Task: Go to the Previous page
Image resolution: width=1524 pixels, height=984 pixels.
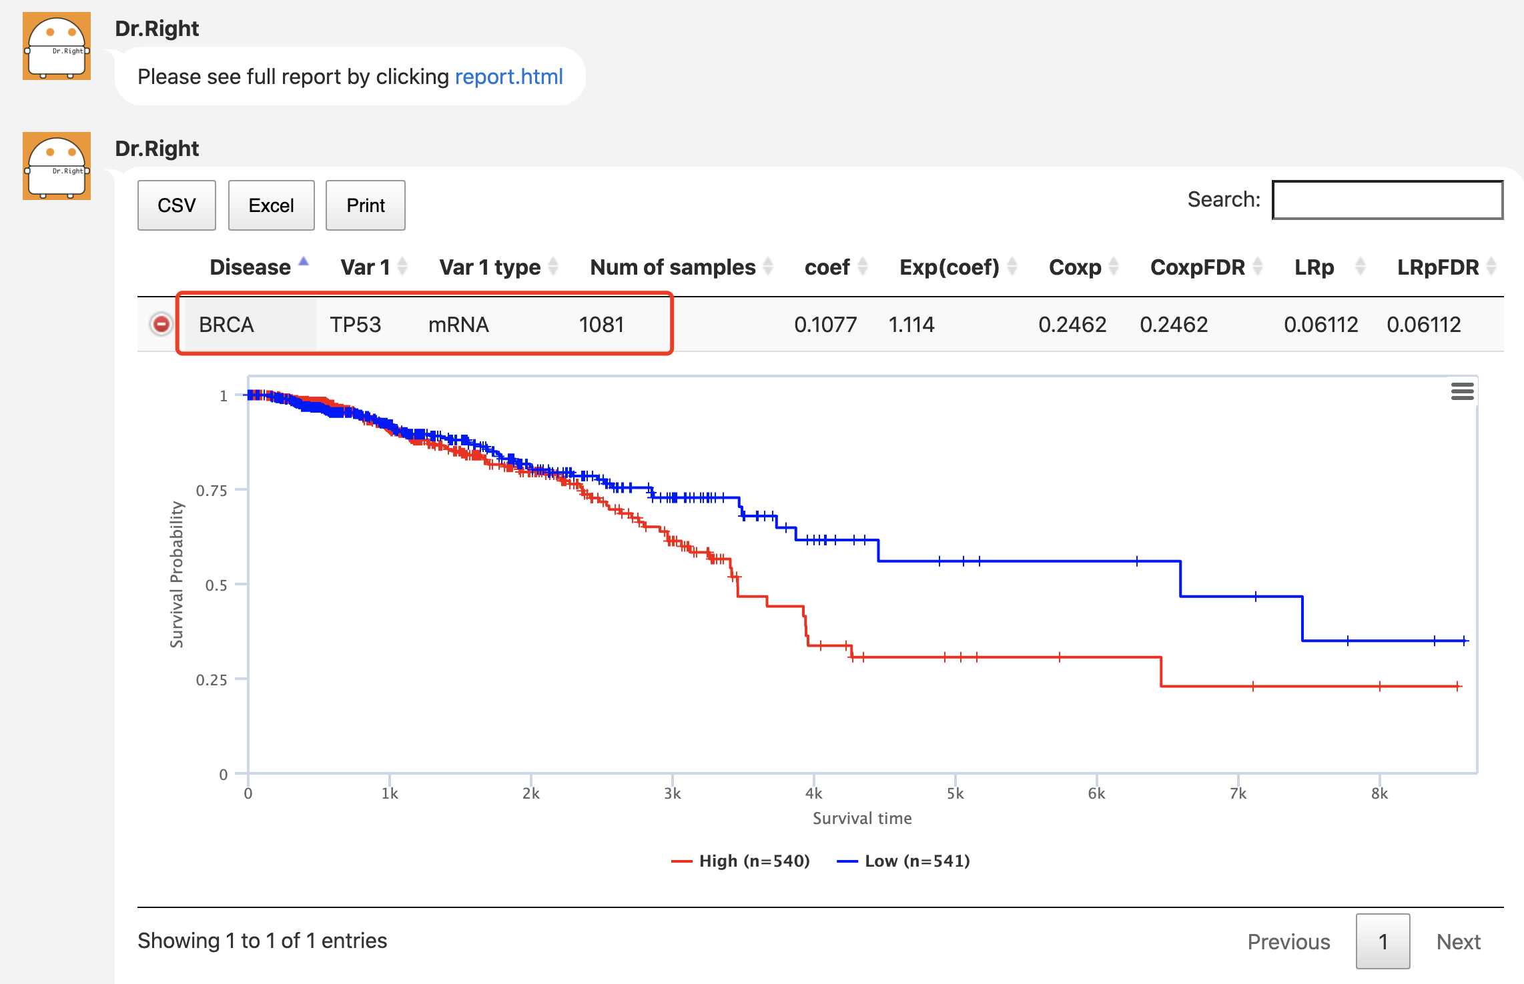Action: point(1288,941)
